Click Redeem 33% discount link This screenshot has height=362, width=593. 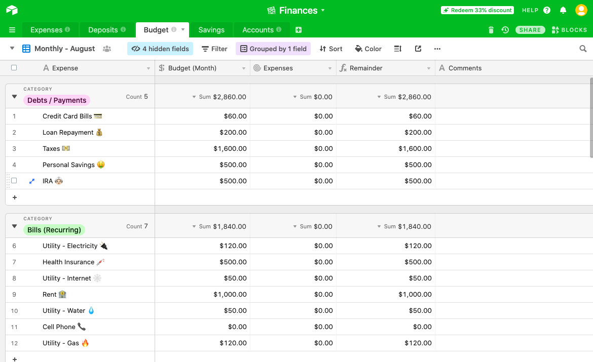(x=477, y=10)
